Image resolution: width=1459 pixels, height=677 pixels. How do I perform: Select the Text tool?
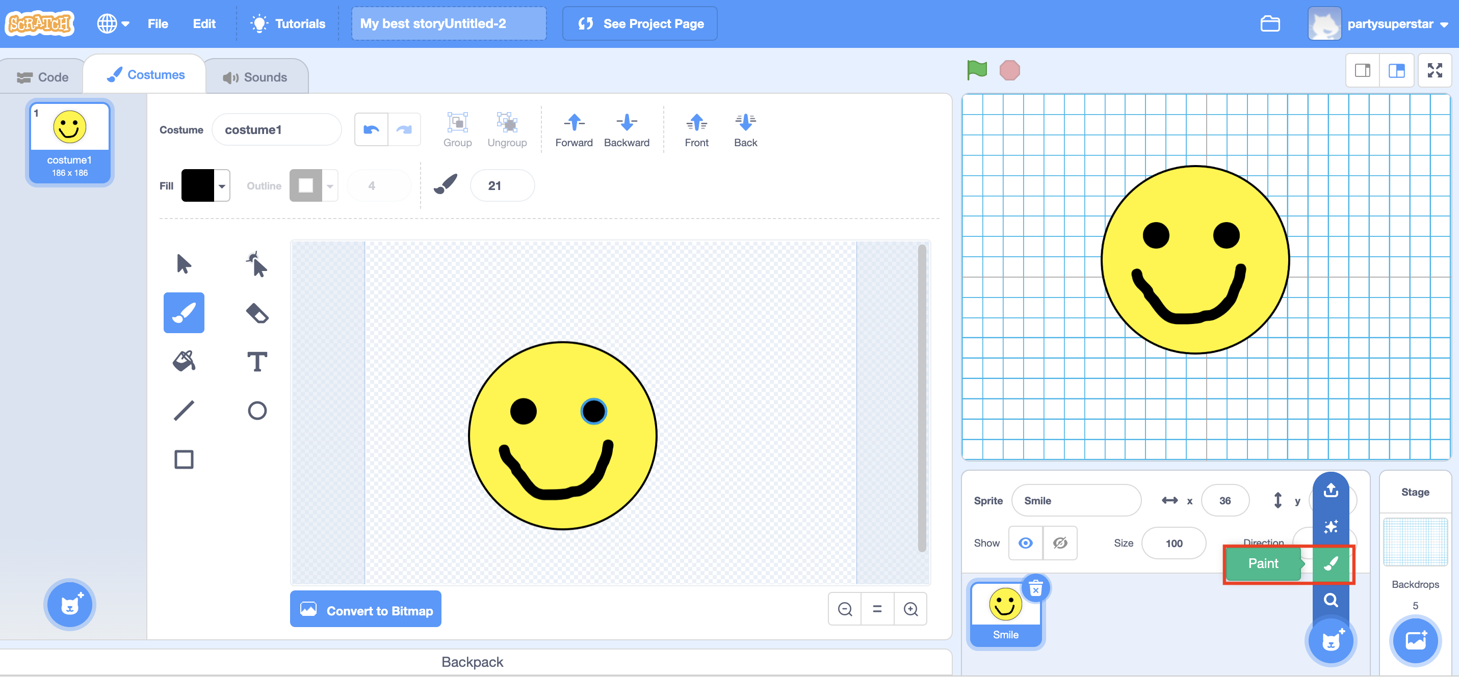[257, 361]
